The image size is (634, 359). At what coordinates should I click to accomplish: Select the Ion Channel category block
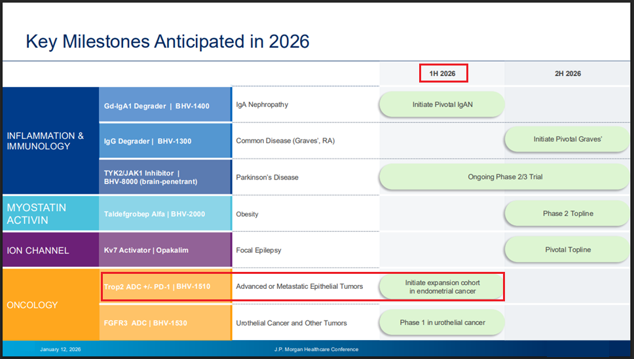tap(50, 250)
